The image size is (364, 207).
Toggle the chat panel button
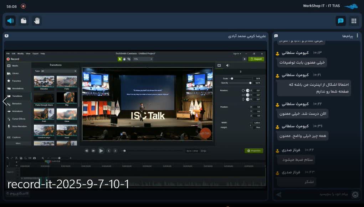(340, 21)
